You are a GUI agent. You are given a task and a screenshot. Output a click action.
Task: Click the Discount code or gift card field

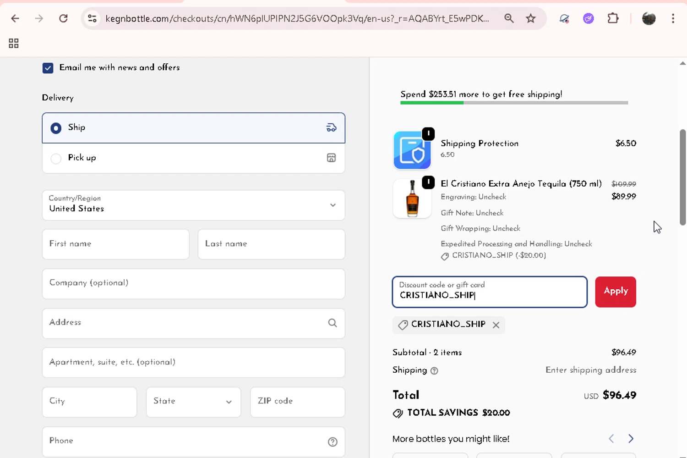[490, 292]
